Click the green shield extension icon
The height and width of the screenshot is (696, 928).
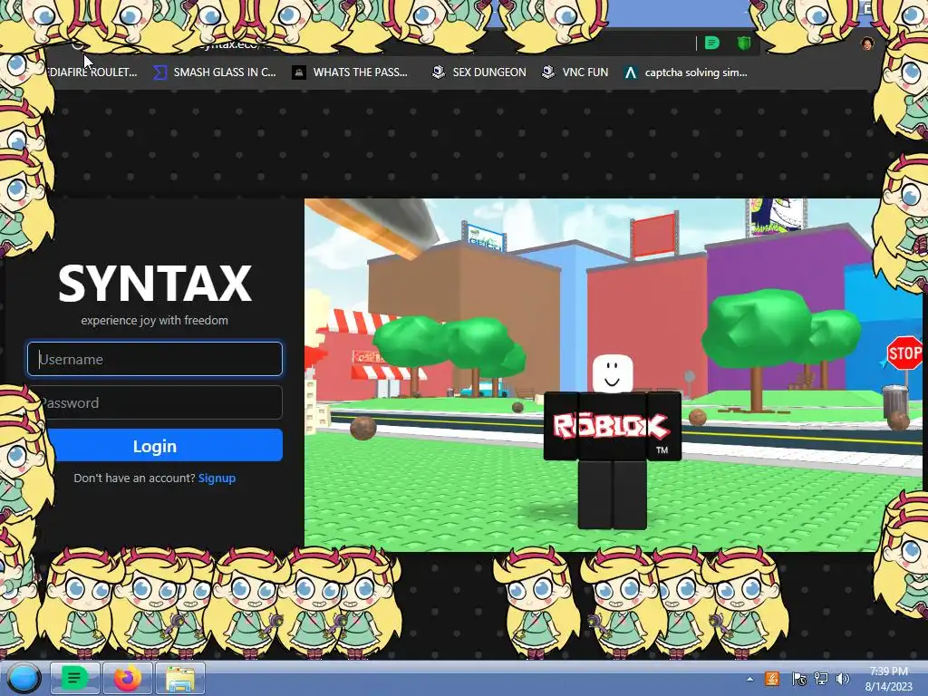click(x=743, y=43)
